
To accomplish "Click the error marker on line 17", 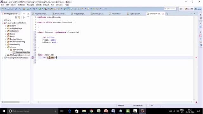I will [33, 57].
